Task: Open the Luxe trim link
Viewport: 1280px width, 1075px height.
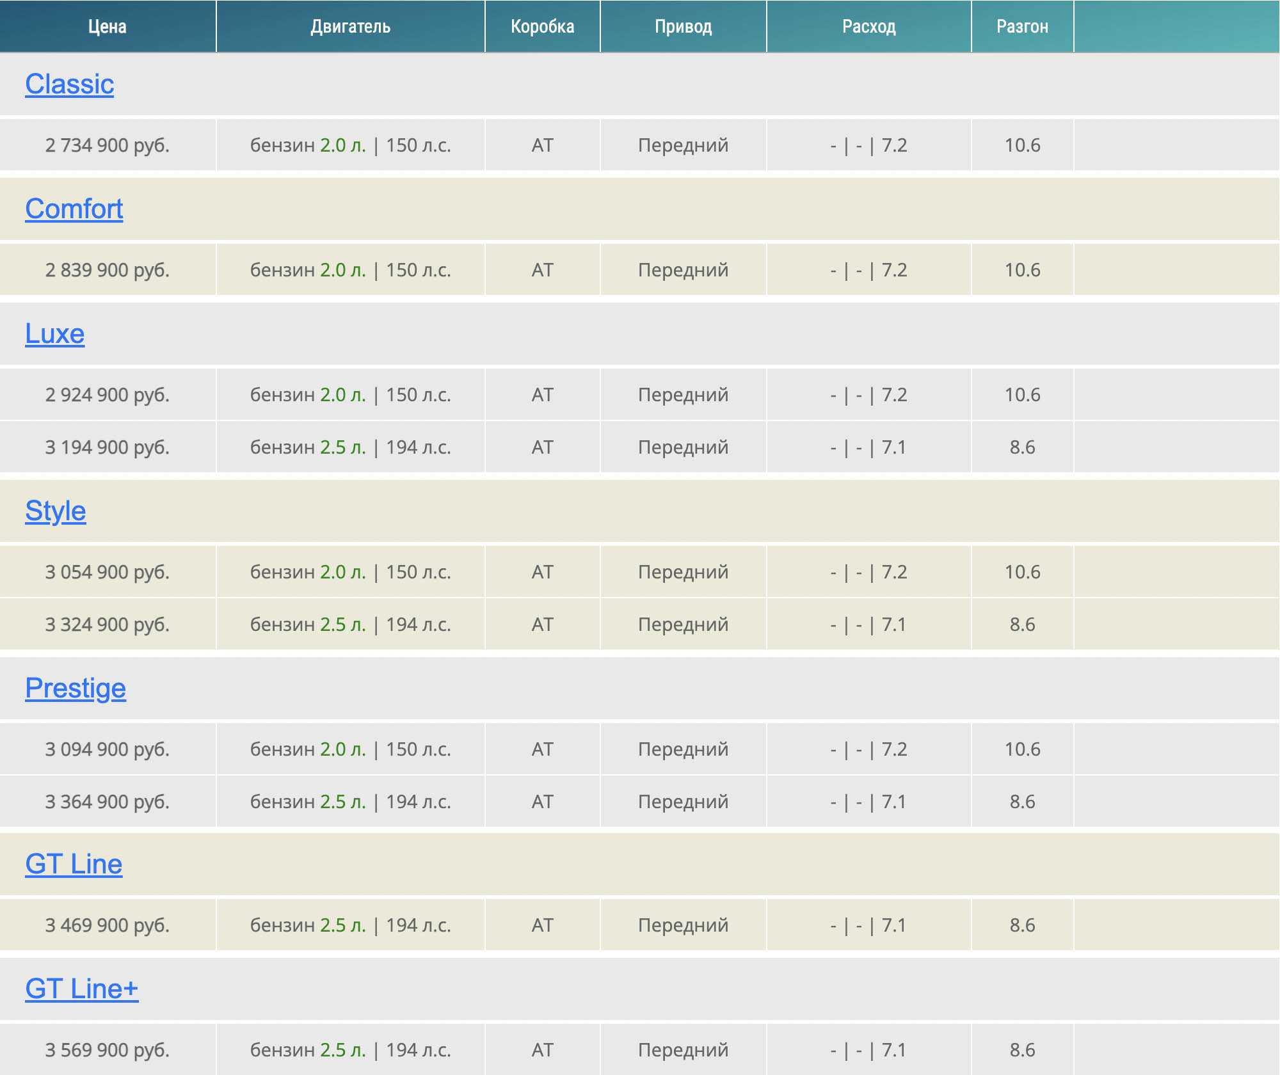Action: [54, 334]
